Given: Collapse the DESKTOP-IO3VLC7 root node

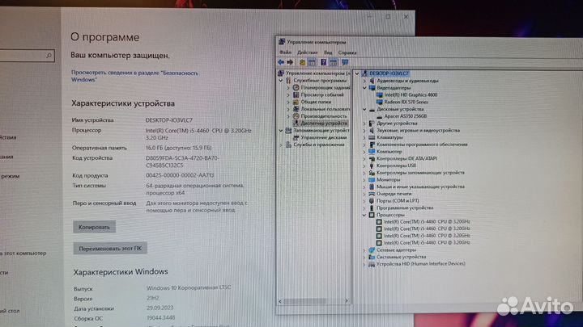Looking at the screenshot, I should (x=357, y=73).
